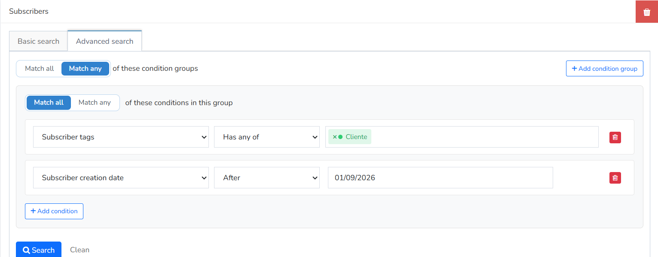Click the Clean link
Screen dimensions: 658x257
coord(80,250)
